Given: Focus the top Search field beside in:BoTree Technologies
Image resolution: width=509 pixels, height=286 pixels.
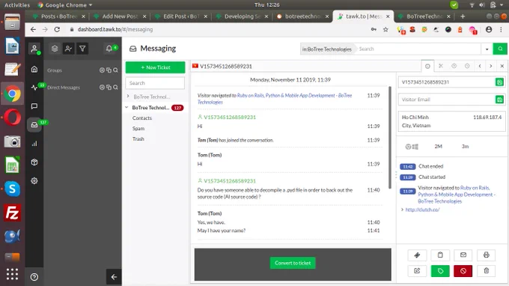Looking at the screenshot, I should pyautogui.click(x=418, y=49).
